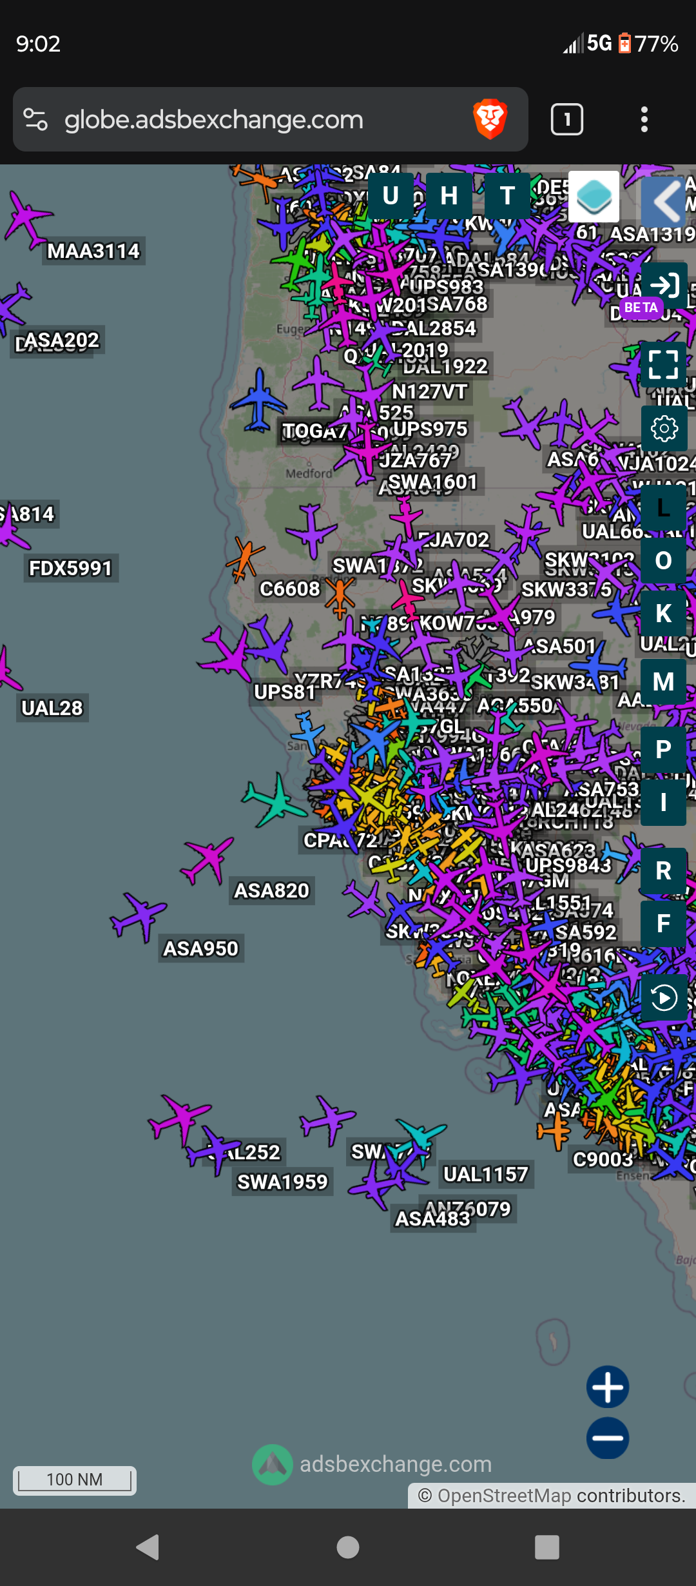The image size is (696, 1586).
Task: Select the N127VT flight label
Action: (430, 392)
